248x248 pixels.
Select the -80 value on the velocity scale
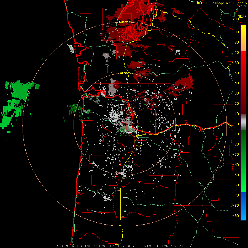point(236,206)
